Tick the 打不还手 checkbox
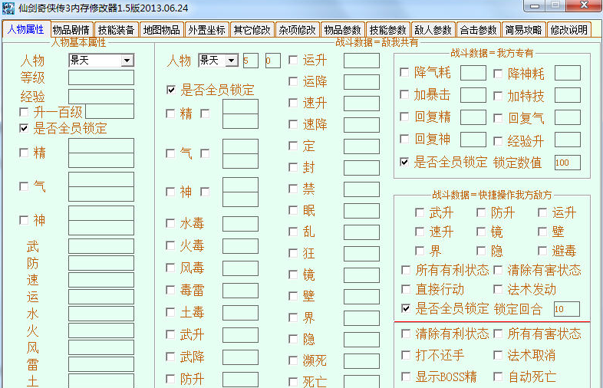This screenshot has height=388, width=603. point(406,355)
